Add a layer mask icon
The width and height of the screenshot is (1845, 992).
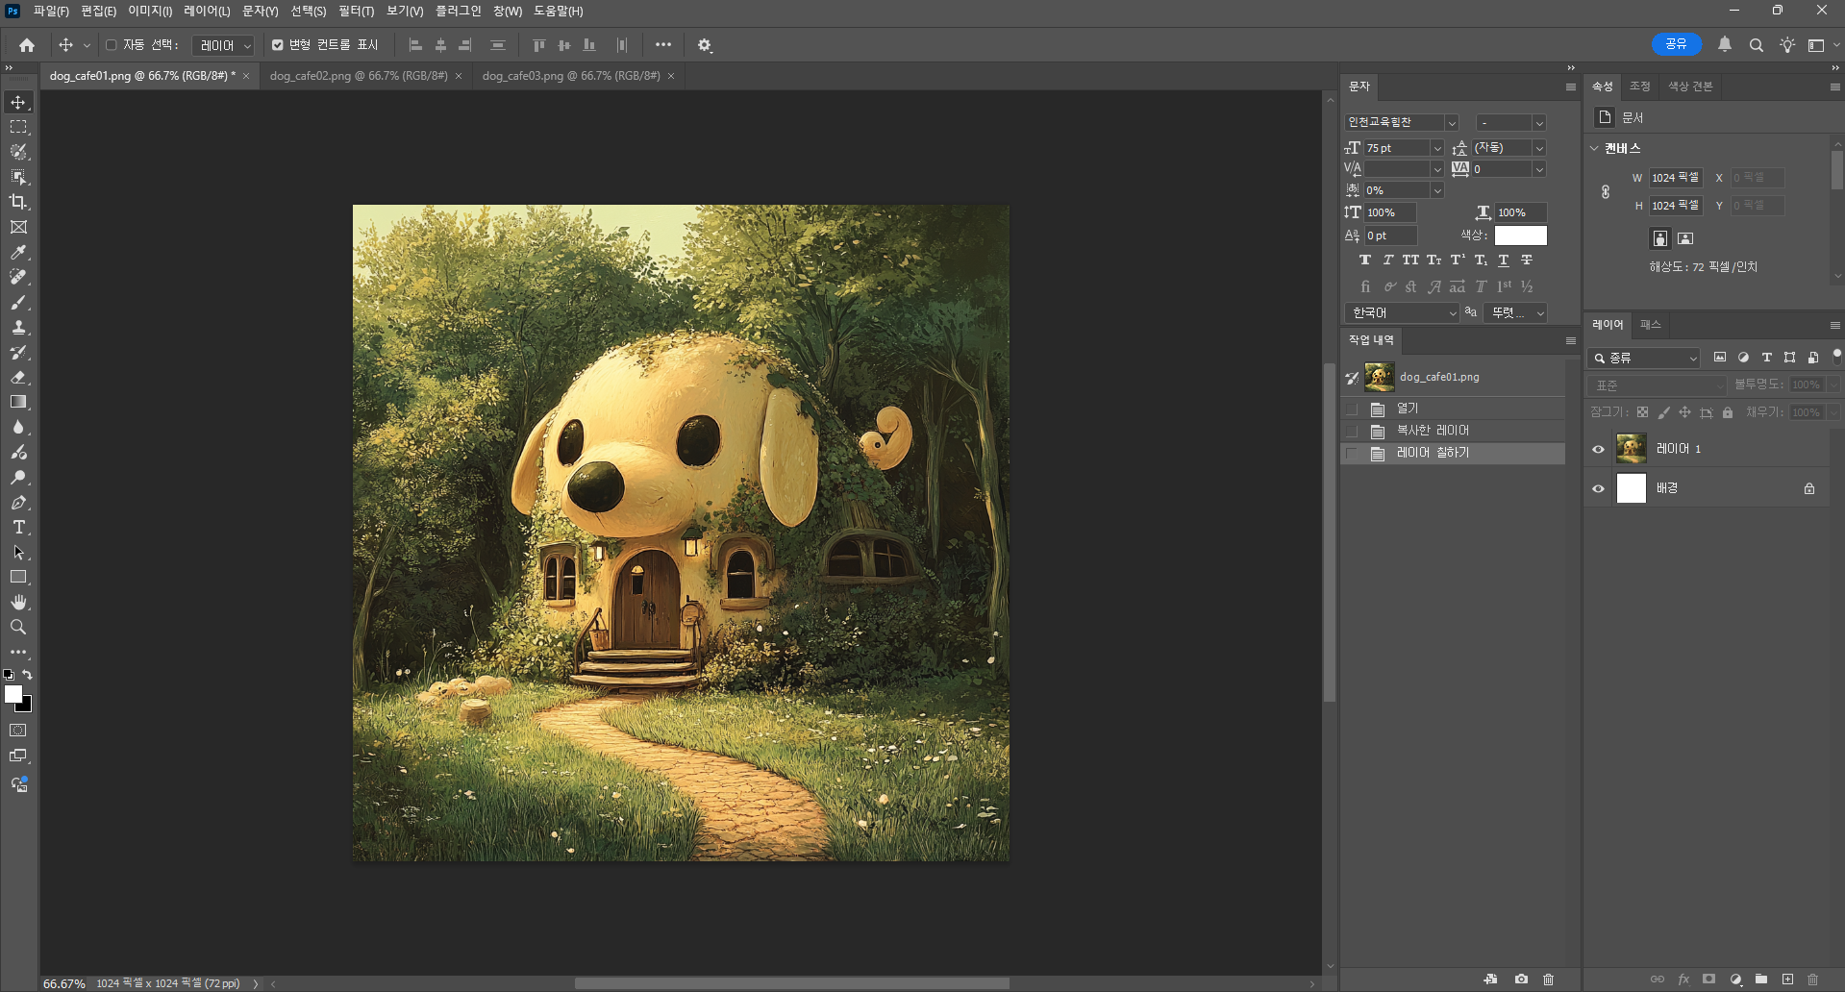click(x=1708, y=980)
